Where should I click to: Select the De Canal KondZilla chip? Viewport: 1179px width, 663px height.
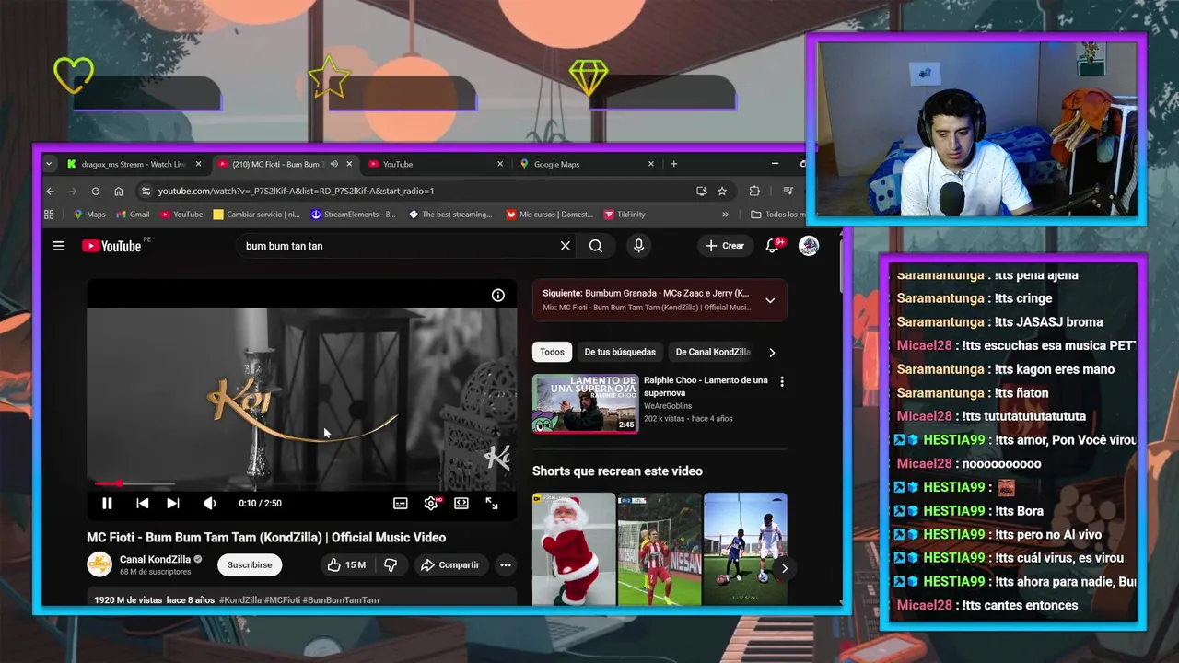[x=713, y=352]
